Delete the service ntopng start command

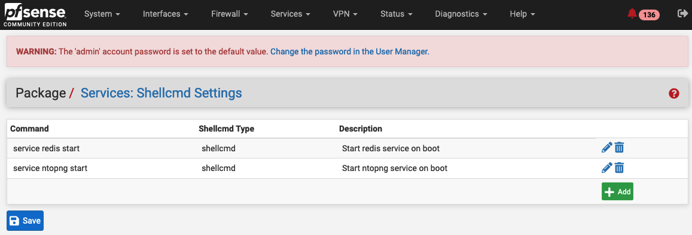(619, 167)
